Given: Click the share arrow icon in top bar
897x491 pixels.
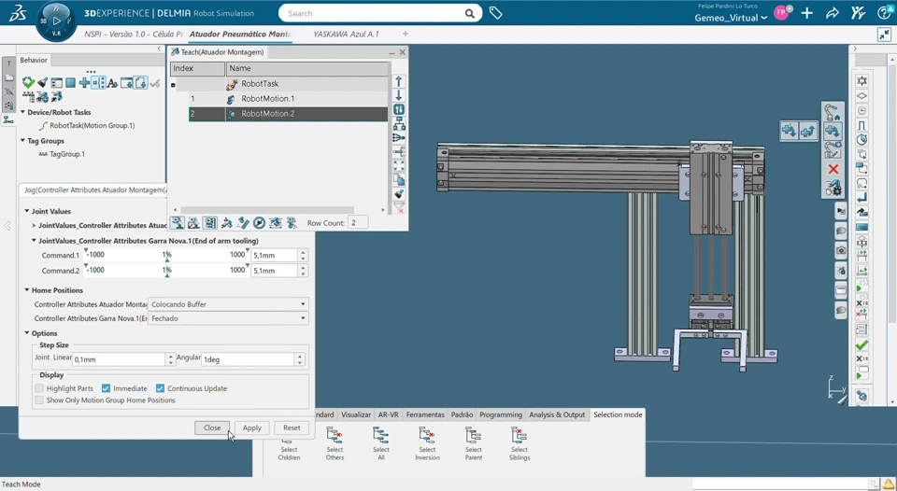Looking at the screenshot, I should pos(833,14).
